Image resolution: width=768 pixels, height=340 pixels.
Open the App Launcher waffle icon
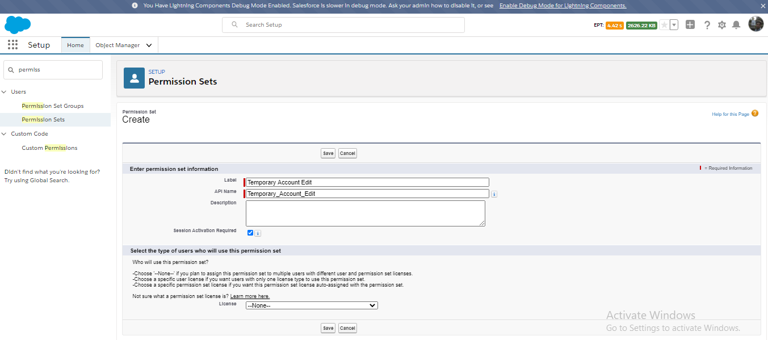(12, 45)
